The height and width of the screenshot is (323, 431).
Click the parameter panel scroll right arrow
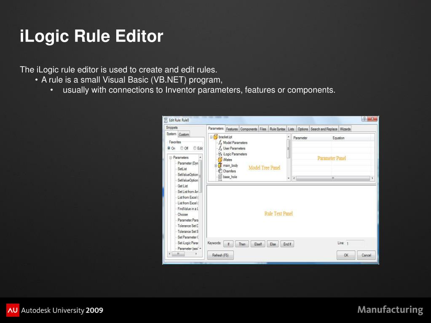click(372, 178)
